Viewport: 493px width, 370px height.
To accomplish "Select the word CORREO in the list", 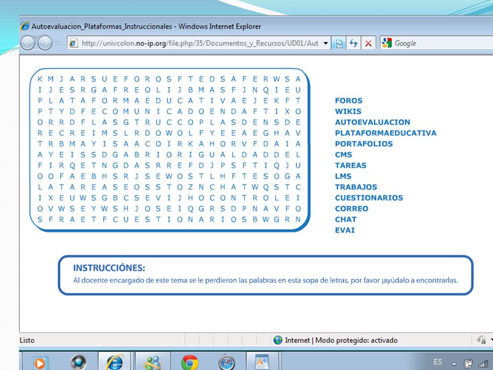I will tap(351, 209).
